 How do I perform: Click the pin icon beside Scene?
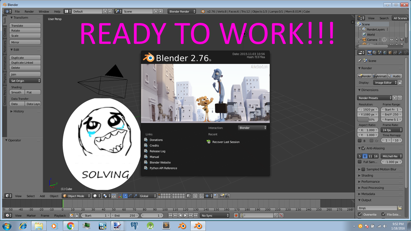(x=359, y=61)
